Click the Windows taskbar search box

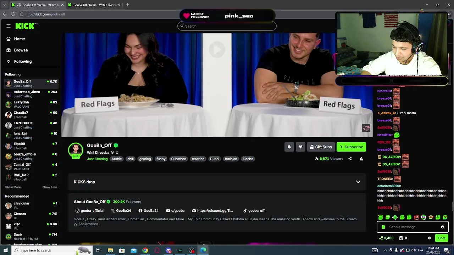point(52,250)
